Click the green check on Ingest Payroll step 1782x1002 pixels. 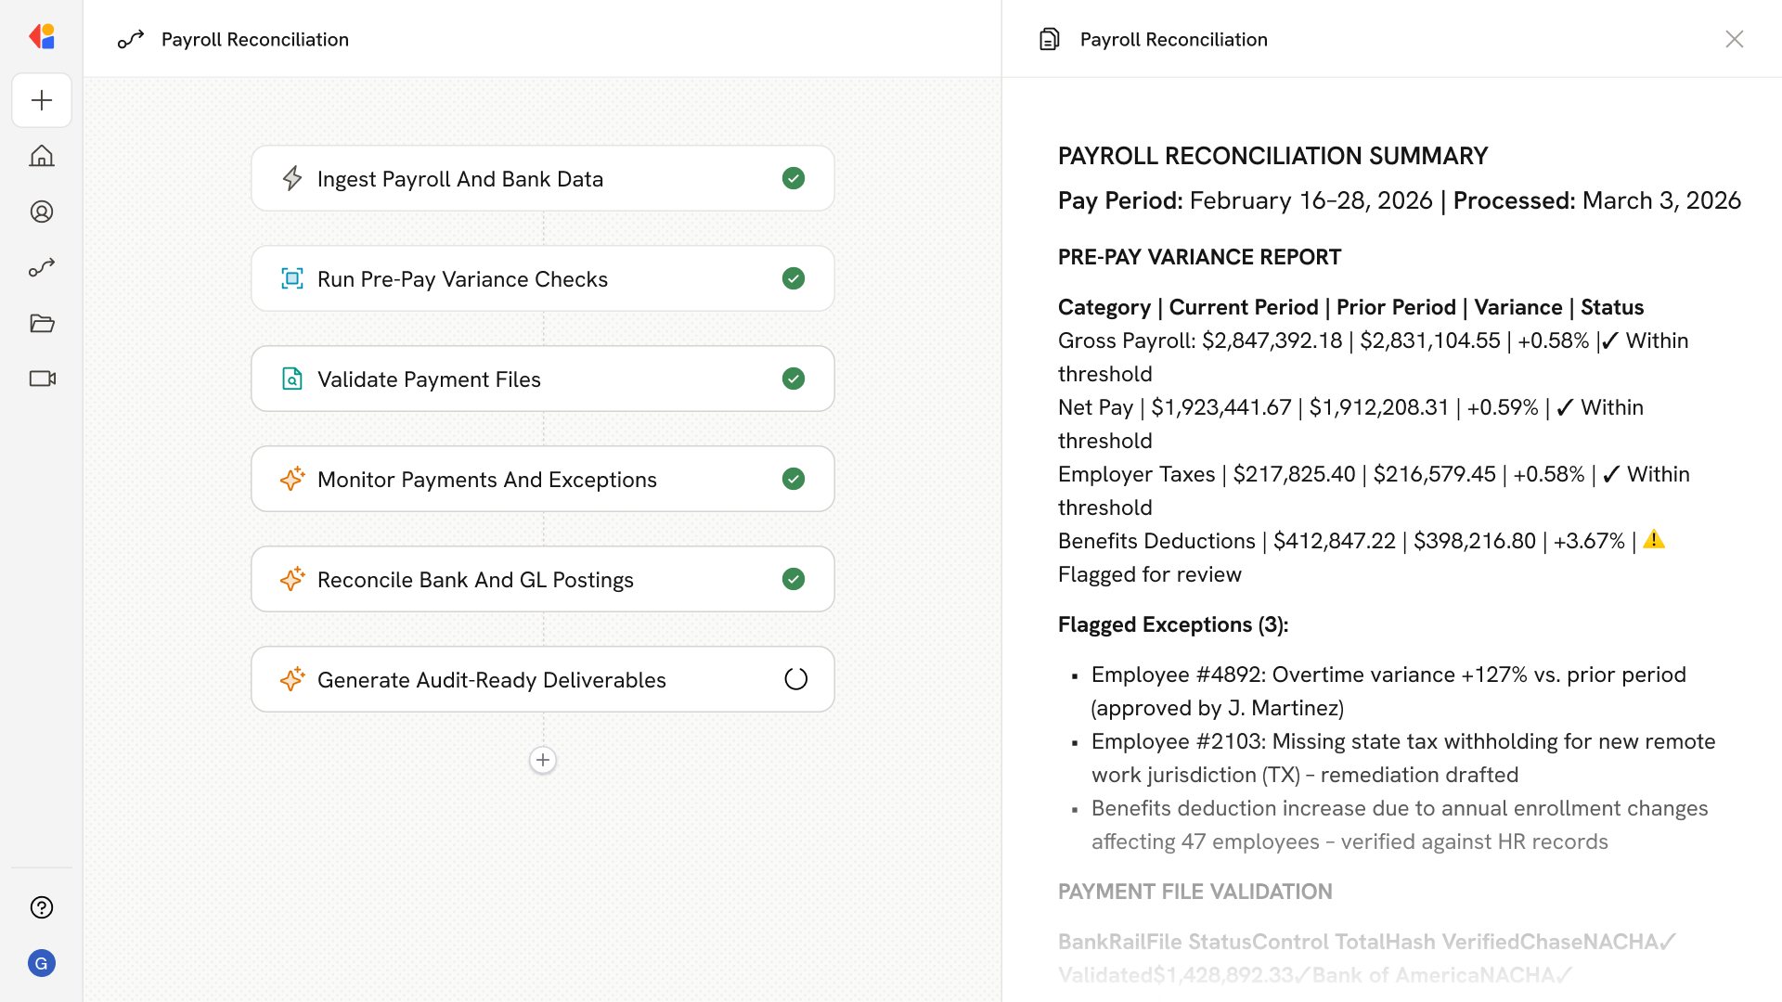[x=794, y=178]
